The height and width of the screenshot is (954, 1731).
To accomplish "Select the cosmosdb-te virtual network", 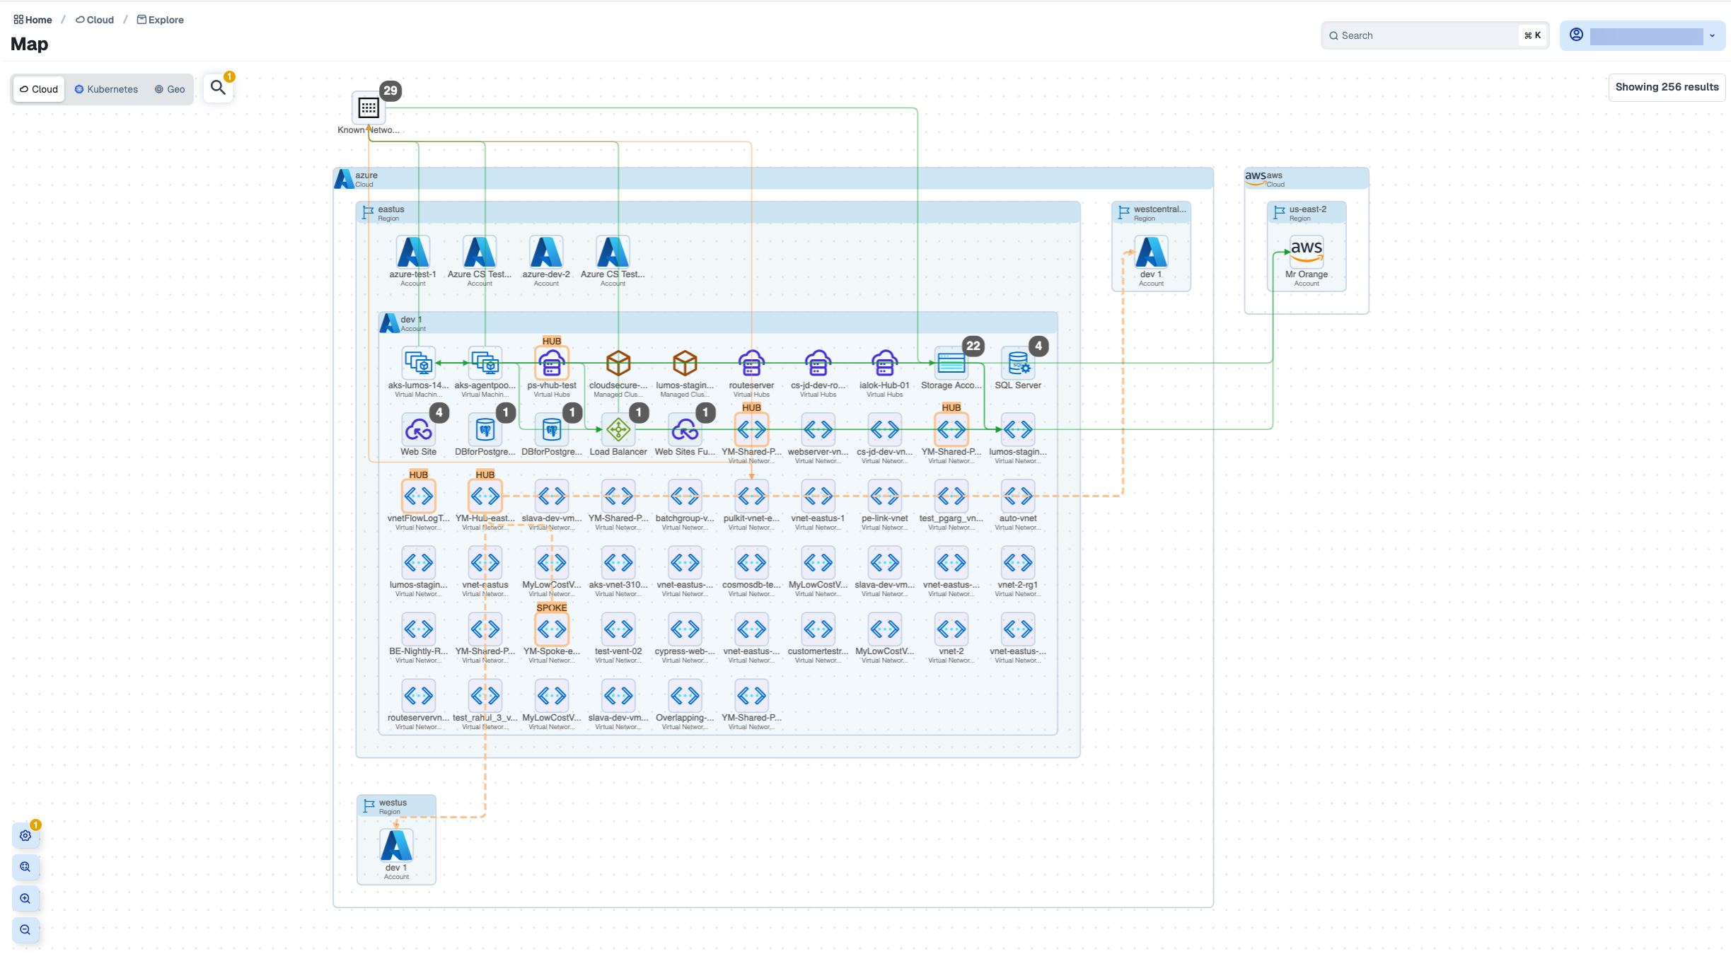I will tap(751, 563).
